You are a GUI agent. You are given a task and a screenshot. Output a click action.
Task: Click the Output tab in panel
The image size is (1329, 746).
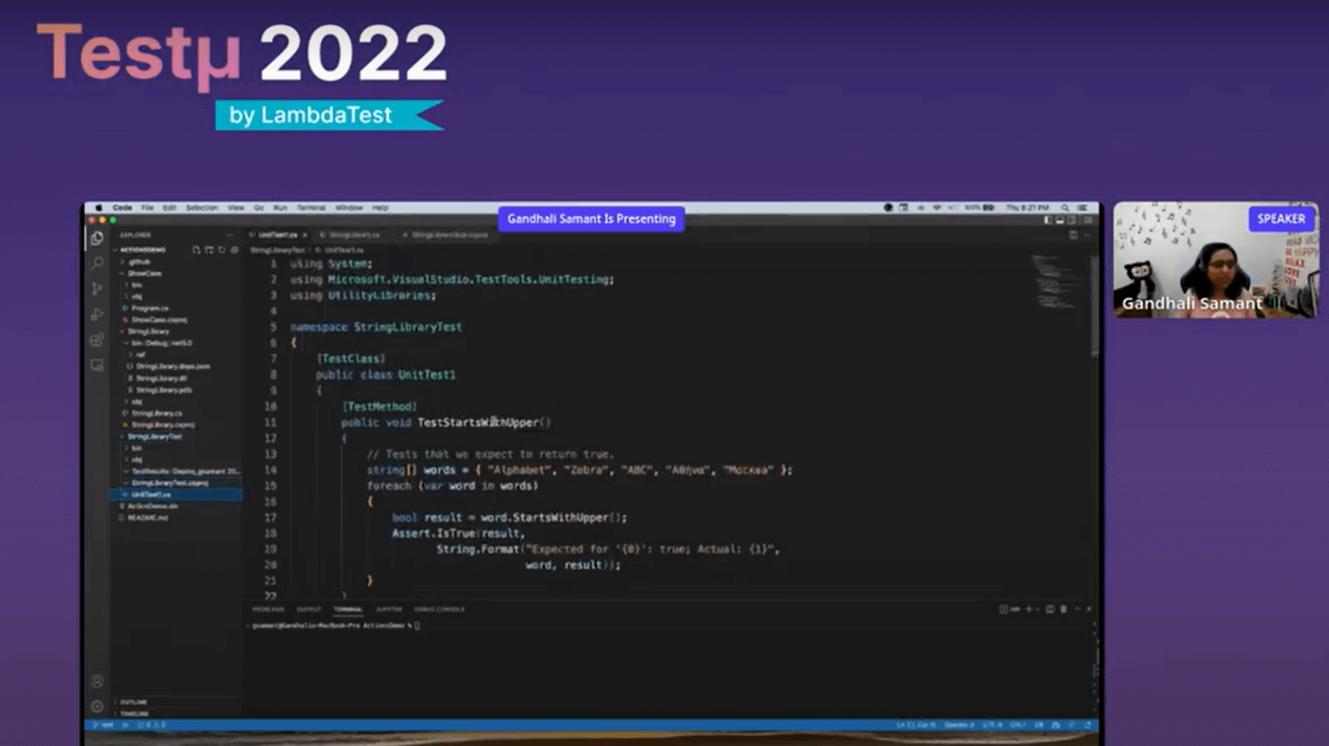click(x=308, y=609)
